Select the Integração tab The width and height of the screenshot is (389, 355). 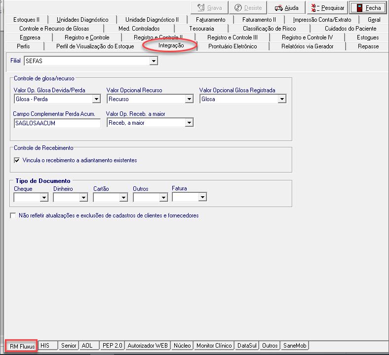click(171, 45)
